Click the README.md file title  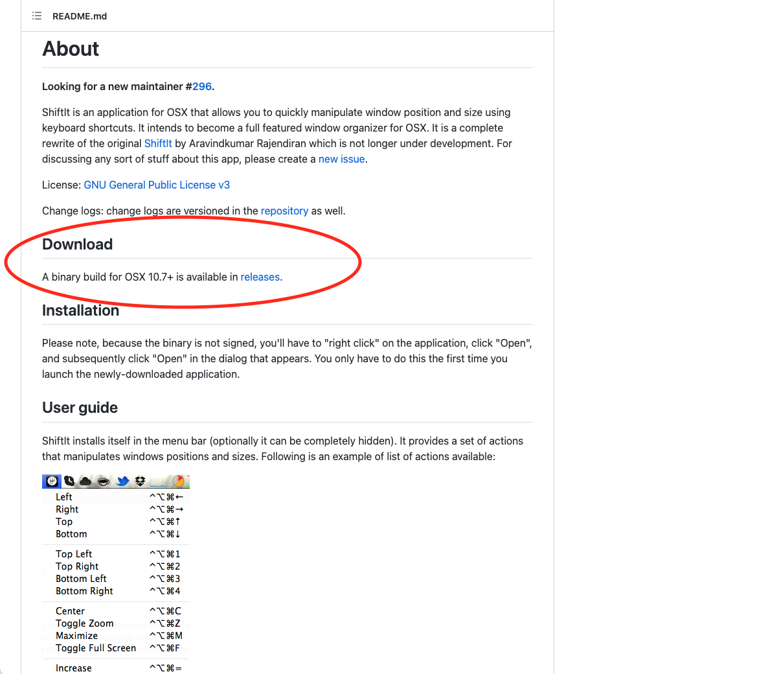click(x=80, y=16)
